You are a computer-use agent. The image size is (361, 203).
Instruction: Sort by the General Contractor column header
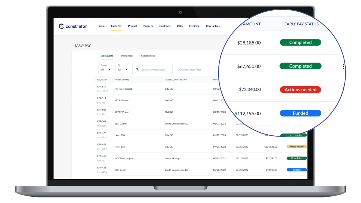point(176,80)
